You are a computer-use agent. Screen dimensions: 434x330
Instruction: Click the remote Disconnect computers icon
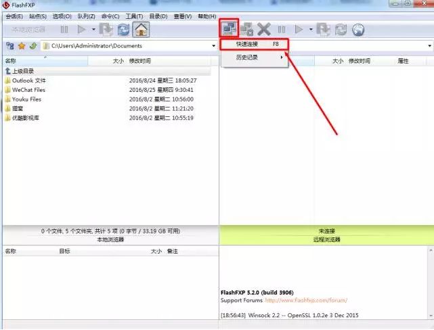pyautogui.click(x=246, y=29)
